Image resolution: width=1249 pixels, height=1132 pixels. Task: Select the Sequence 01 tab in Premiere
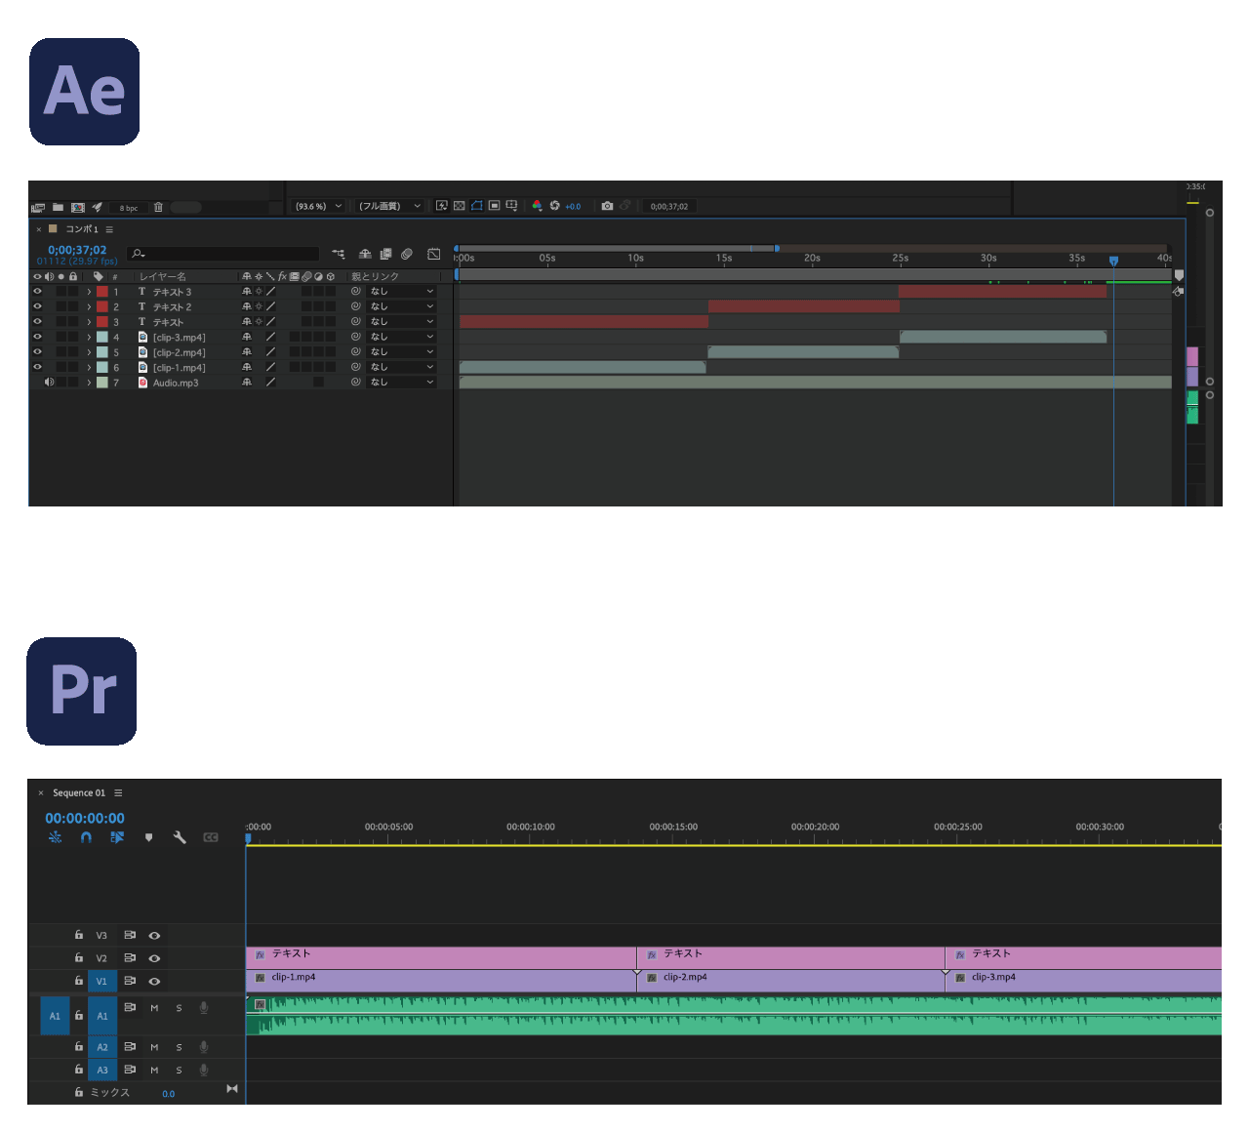point(79,792)
